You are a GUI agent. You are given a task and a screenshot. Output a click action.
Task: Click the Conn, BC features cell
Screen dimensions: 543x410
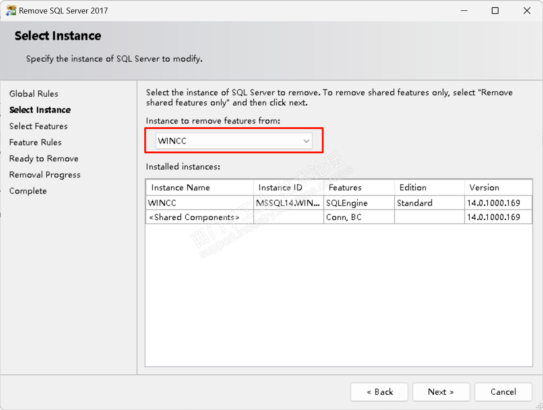click(x=359, y=217)
